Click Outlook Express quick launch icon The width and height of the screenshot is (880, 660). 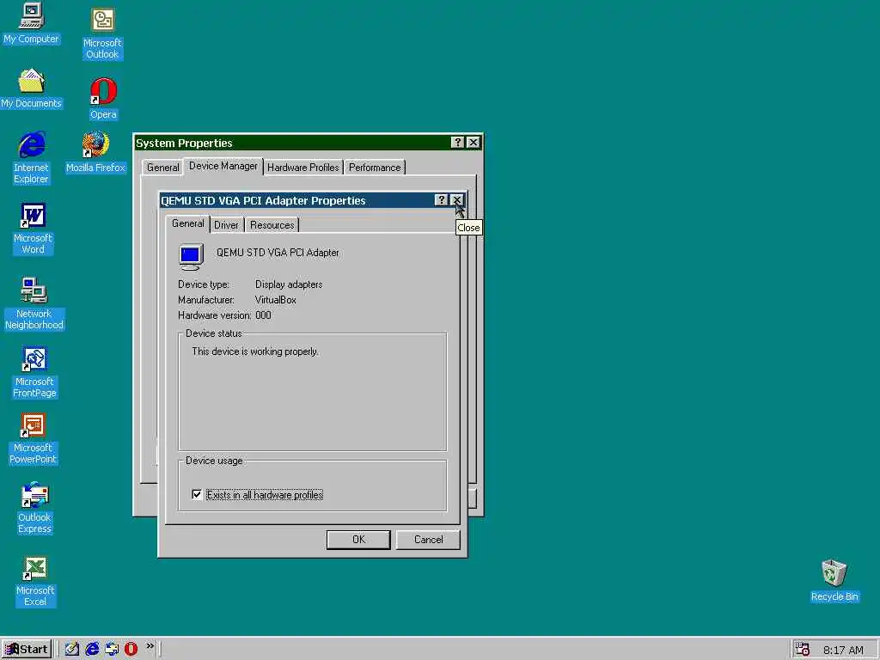tap(112, 649)
